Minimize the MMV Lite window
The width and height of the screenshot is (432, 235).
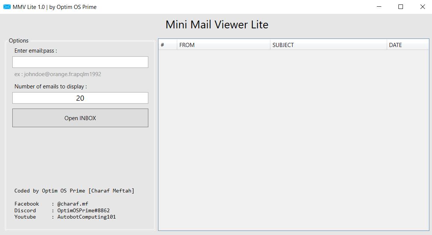379,7
